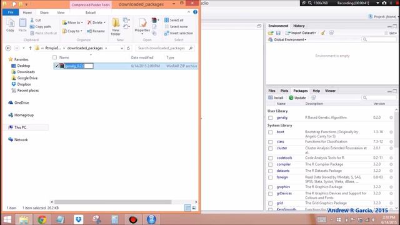Viewport: 400px width, 225px height.
Task: Expand address bar history dropdown
Action: tap(122, 48)
